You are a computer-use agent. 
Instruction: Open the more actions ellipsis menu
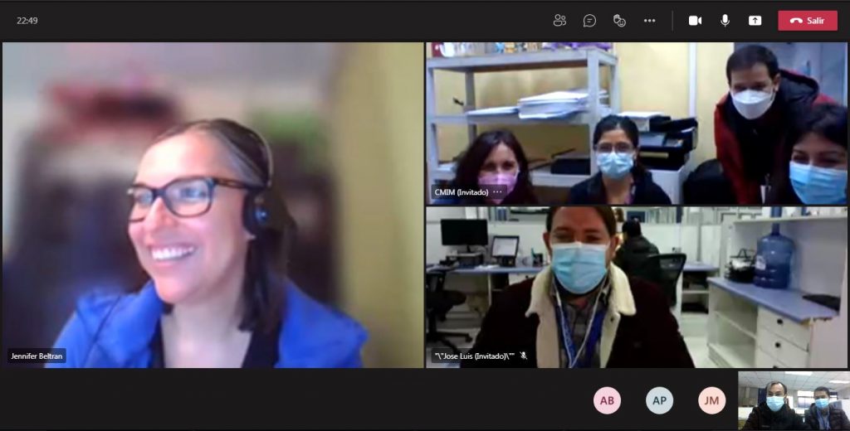click(x=649, y=21)
